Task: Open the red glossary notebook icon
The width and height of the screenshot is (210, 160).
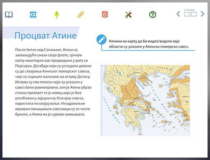Action: point(105,14)
